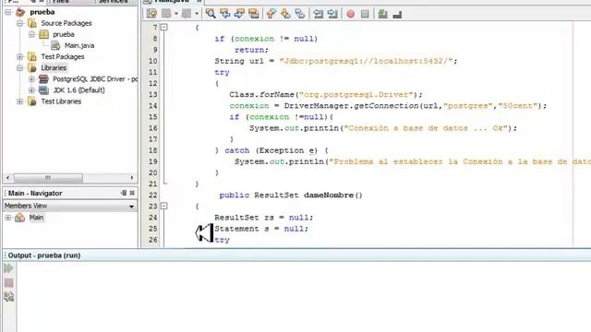Jump to Next Bookmark
This screenshot has height=332, width=591.
pos(285,14)
